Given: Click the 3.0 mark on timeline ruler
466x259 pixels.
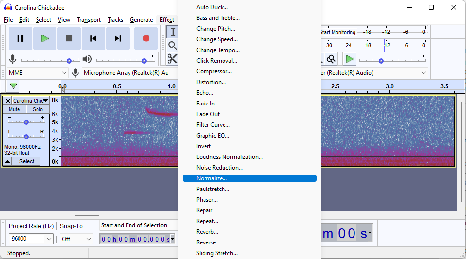Looking at the screenshot, I should (x=390, y=86).
